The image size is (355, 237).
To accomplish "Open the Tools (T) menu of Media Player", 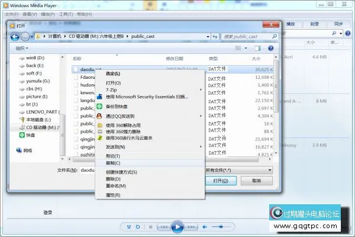I will click(x=66, y=14).
